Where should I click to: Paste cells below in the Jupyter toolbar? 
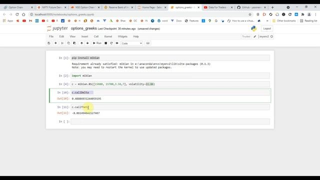(74, 43)
